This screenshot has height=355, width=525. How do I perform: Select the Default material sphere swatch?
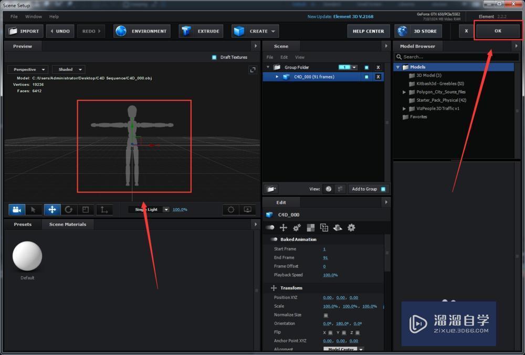coord(27,256)
